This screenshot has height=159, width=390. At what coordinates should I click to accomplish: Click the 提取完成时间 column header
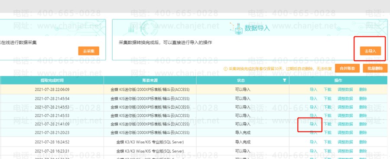[x=52, y=81]
